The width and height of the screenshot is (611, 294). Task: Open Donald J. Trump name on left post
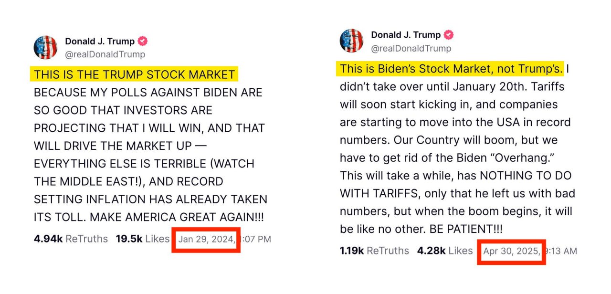100,42
